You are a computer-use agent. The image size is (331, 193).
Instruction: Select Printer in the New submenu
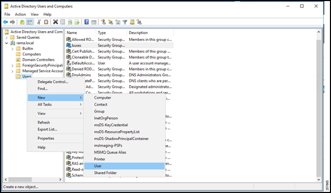coord(124,159)
